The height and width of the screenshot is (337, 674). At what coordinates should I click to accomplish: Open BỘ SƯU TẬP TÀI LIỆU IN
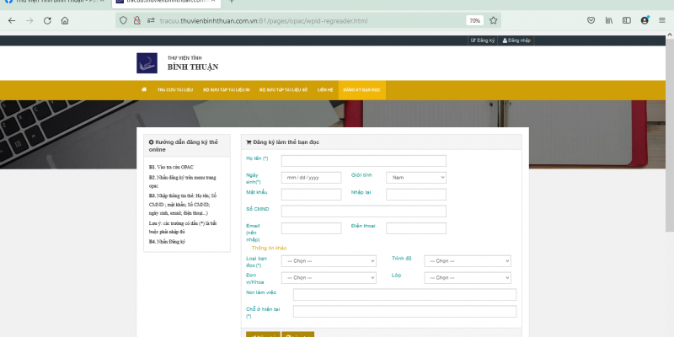(x=226, y=90)
